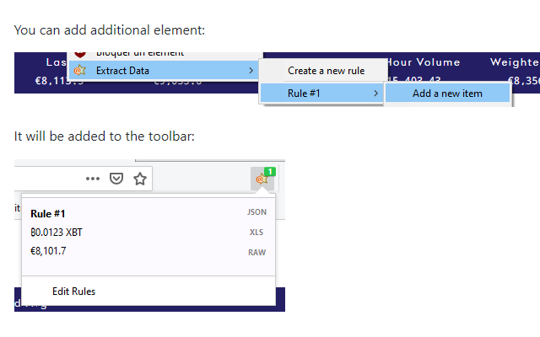540x337 pixels.
Task: Click the ฿0.0123 XBT extracted value
Action: (57, 233)
